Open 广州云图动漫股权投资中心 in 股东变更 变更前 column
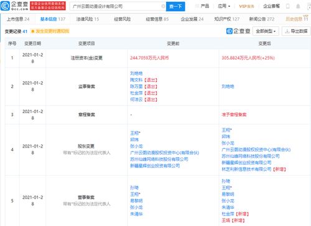Viewport: 311px width, 226px height. coord(165,153)
